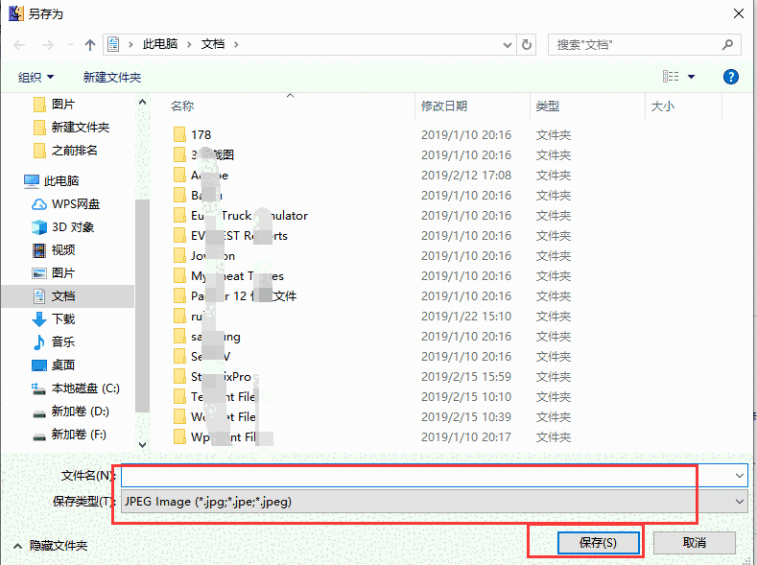Select the folder dated 2019/2/15 10:39
The image size is (757, 565).
tap(371, 417)
